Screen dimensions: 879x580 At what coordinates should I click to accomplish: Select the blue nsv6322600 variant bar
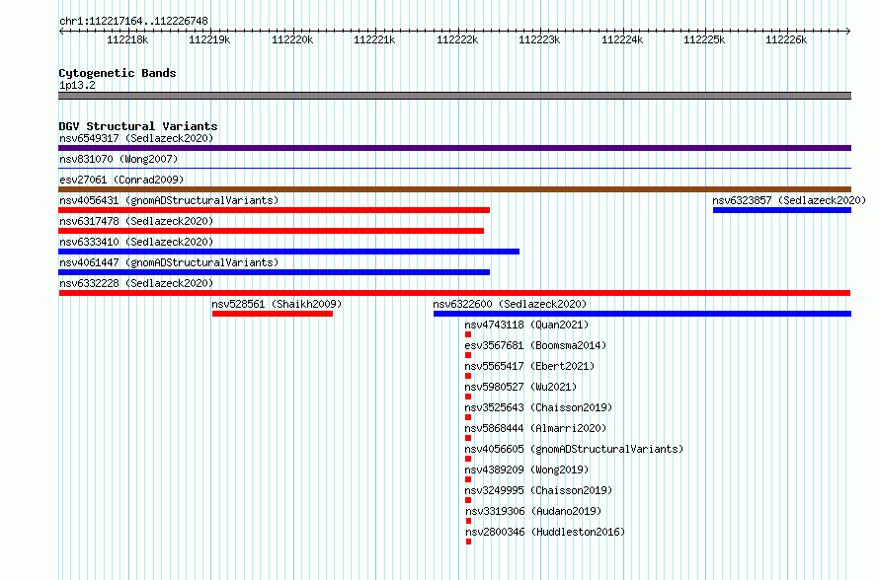tap(642, 314)
